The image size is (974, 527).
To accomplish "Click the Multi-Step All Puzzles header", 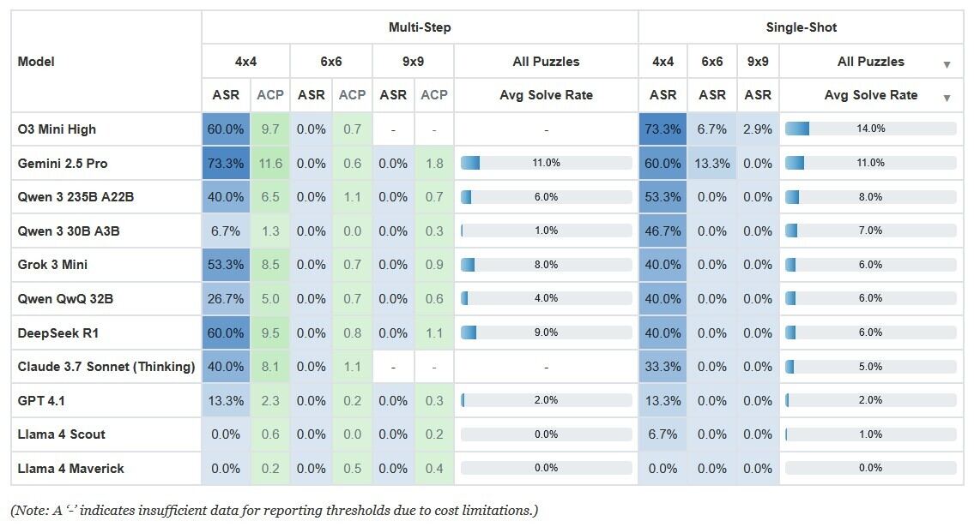I will pos(546,62).
